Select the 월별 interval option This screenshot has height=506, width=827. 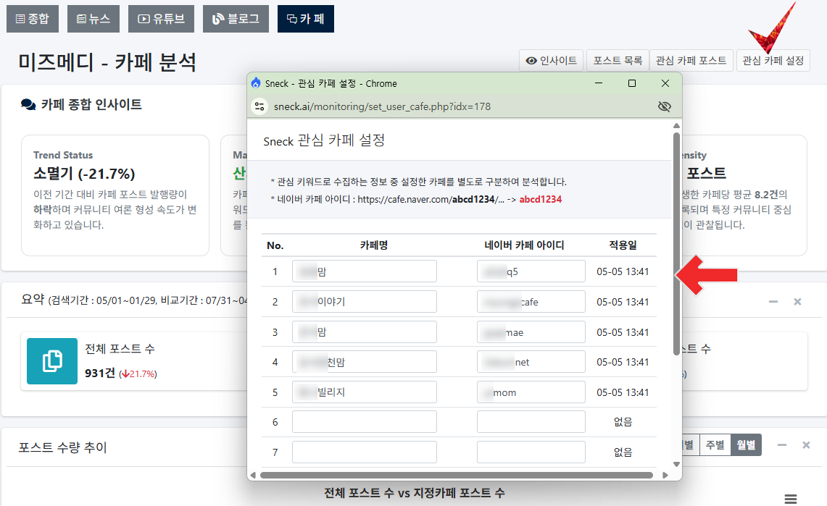pyautogui.click(x=746, y=445)
